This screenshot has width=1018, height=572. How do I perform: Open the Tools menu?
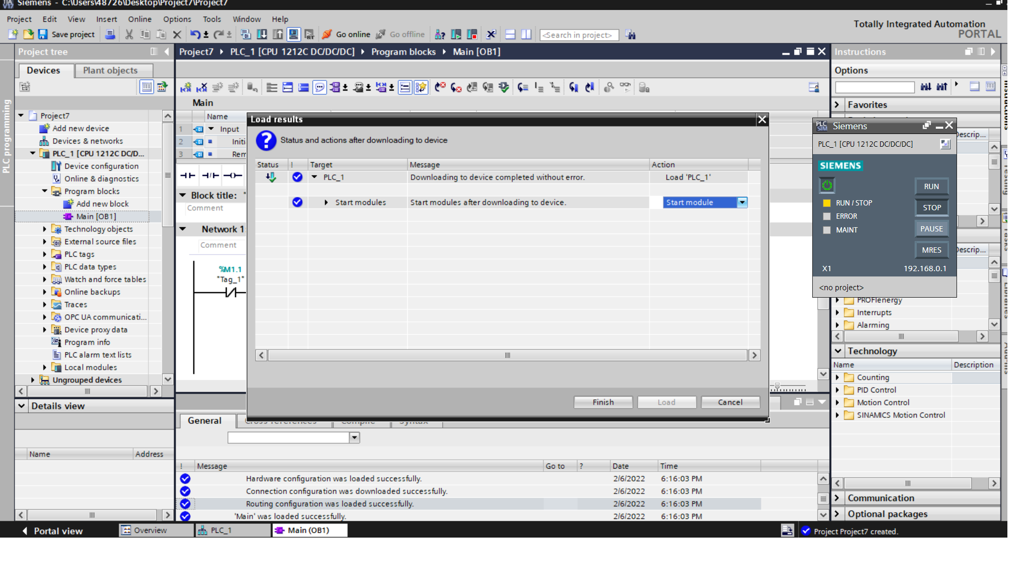point(212,19)
